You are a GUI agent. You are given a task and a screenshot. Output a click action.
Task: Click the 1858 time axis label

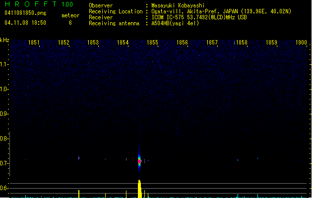point(242,43)
